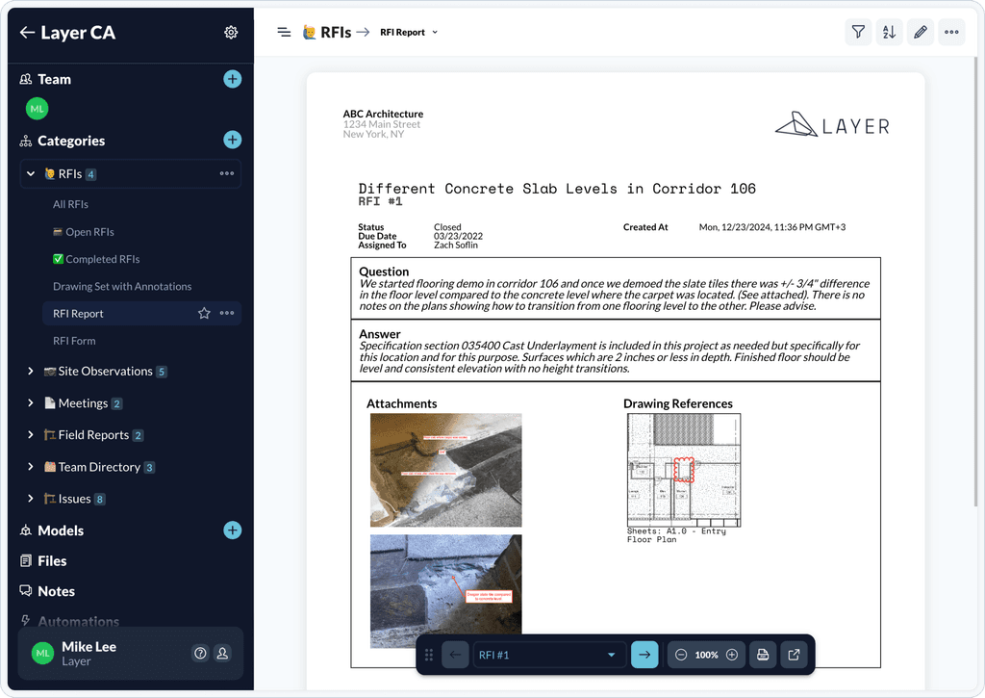Screen dimensions: 985x698
Task: Open the Automations section
Action: pyautogui.click(x=78, y=621)
